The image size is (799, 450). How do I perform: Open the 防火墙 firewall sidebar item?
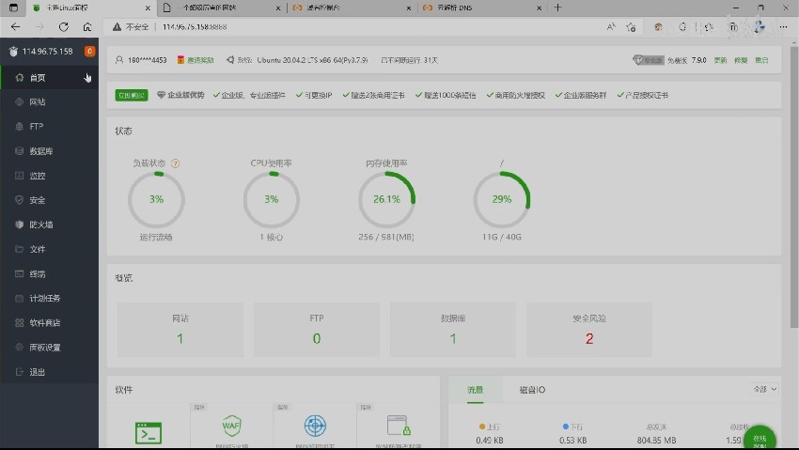click(50, 225)
